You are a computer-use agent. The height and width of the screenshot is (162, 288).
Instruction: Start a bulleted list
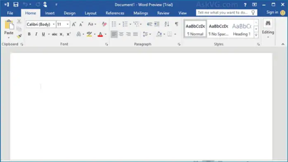click(114, 24)
